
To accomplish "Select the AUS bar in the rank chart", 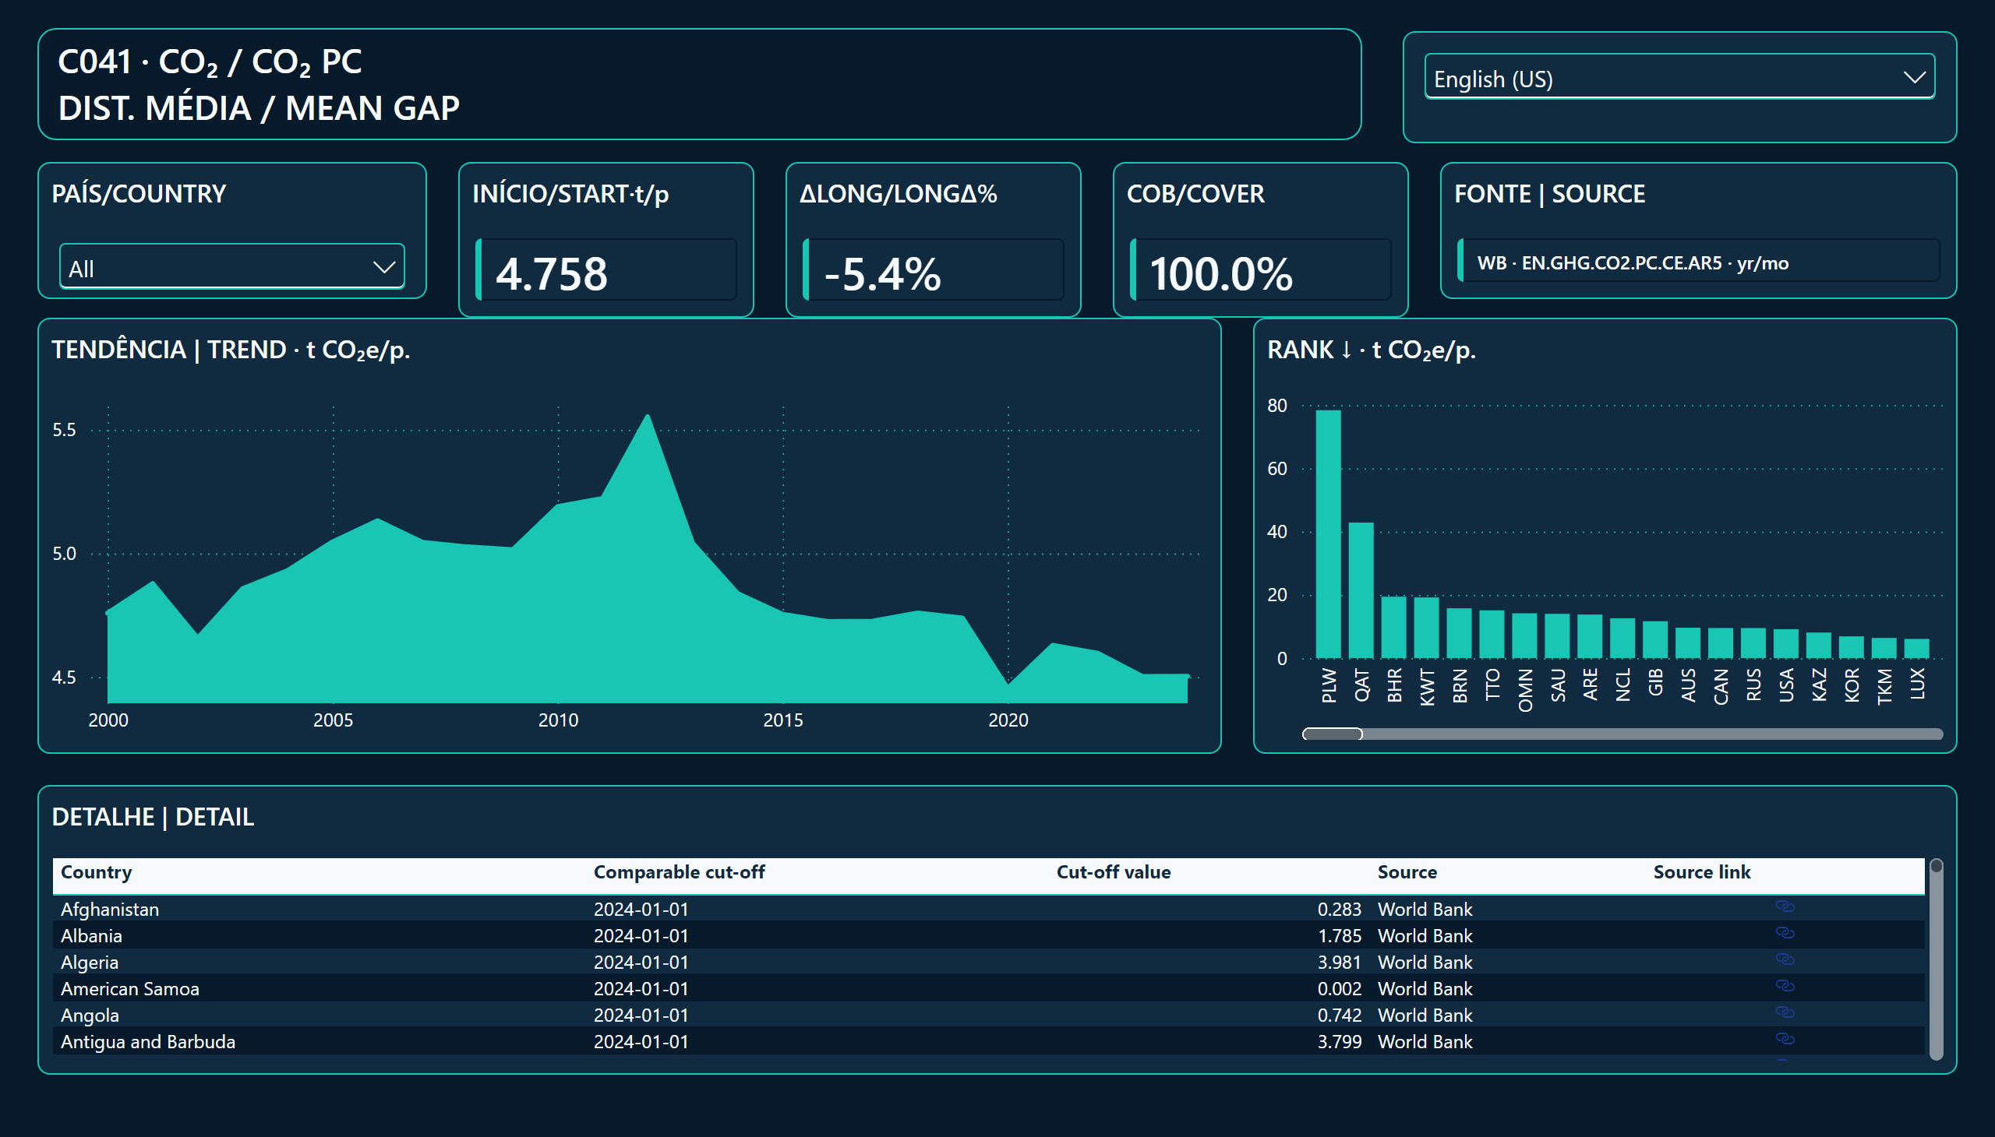I will click(x=1688, y=643).
